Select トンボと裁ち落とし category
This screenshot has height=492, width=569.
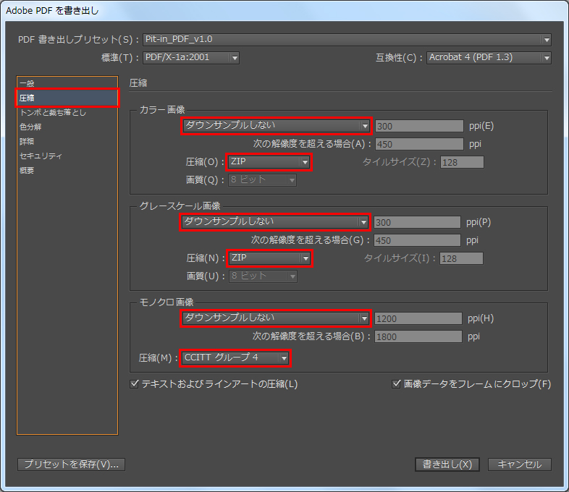(x=54, y=112)
